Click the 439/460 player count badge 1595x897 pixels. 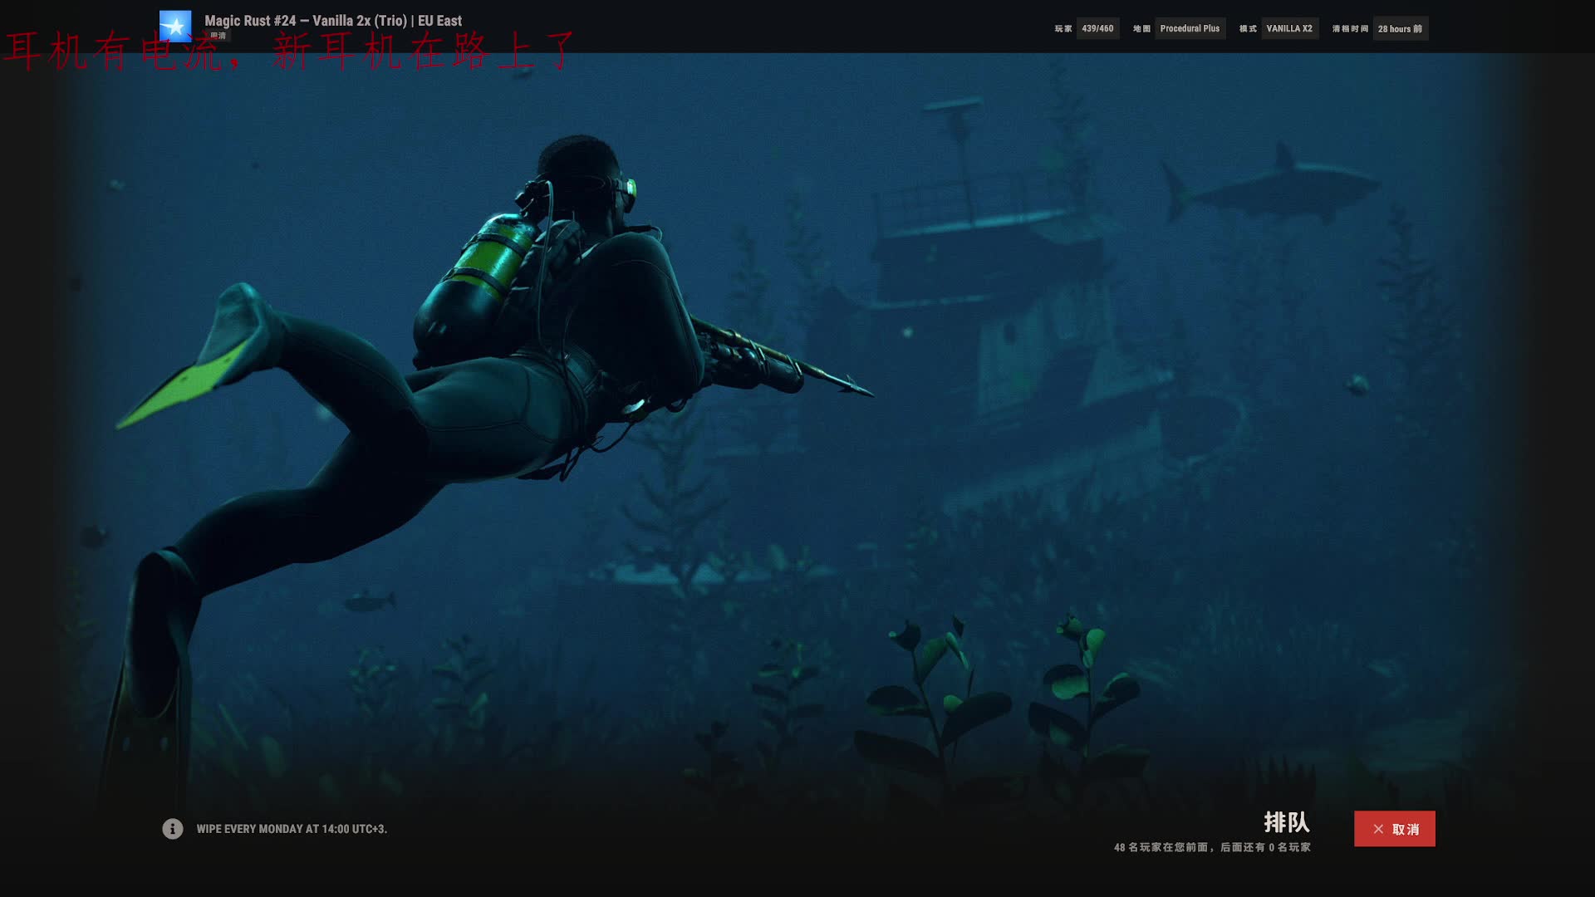[x=1097, y=28]
